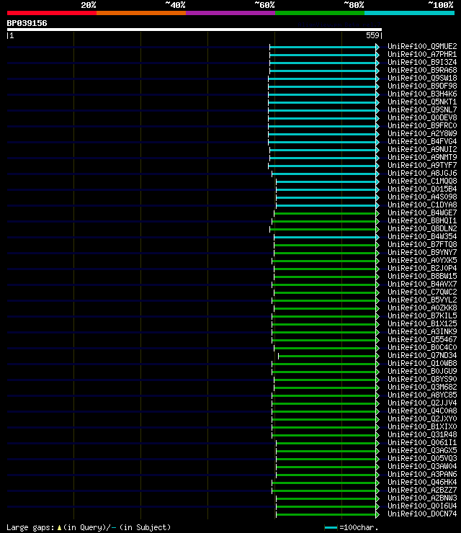The image size is (461, 533).
Task: Open hit UniRef100_B1X125
Action: pyautogui.click(x=422, y=323)
